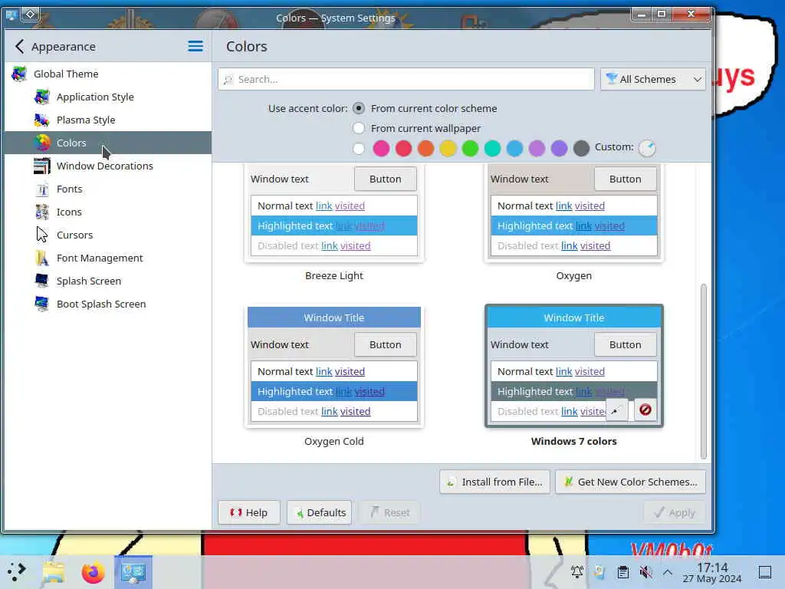Image resolution: width=785 pixels, height=589 pixels.
Task: Select the Colors sidebar icon
Action: [42, 143]
